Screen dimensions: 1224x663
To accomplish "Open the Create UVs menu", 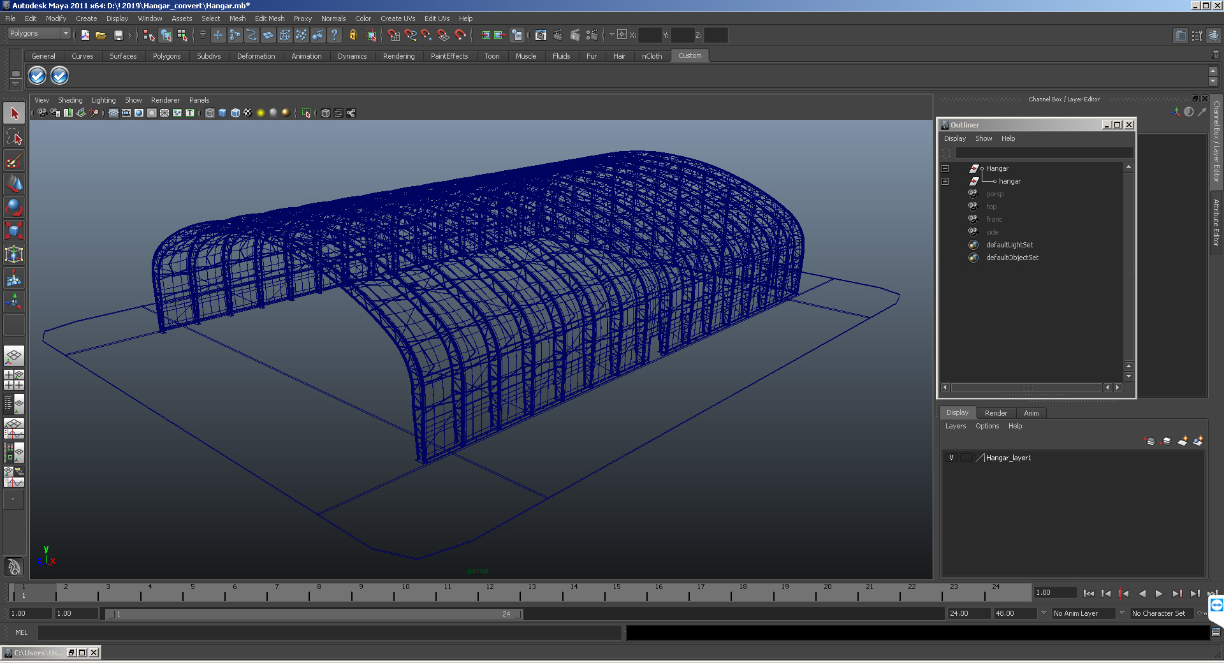I will click(398, 18).
